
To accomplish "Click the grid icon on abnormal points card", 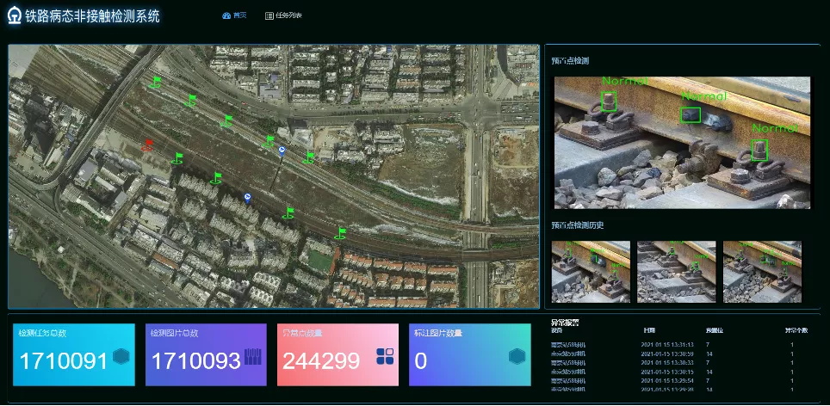I will pos(385,357).
